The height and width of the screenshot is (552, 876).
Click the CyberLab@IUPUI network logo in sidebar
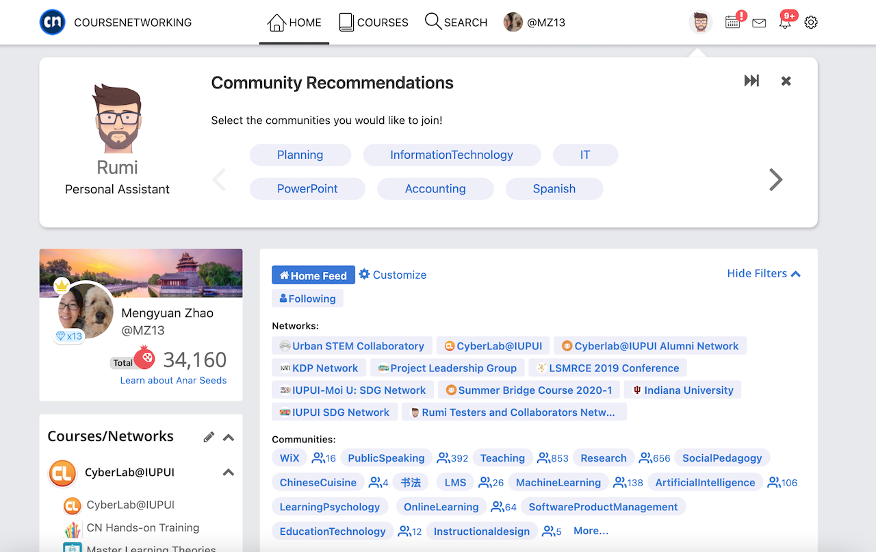tap(62, 474)
